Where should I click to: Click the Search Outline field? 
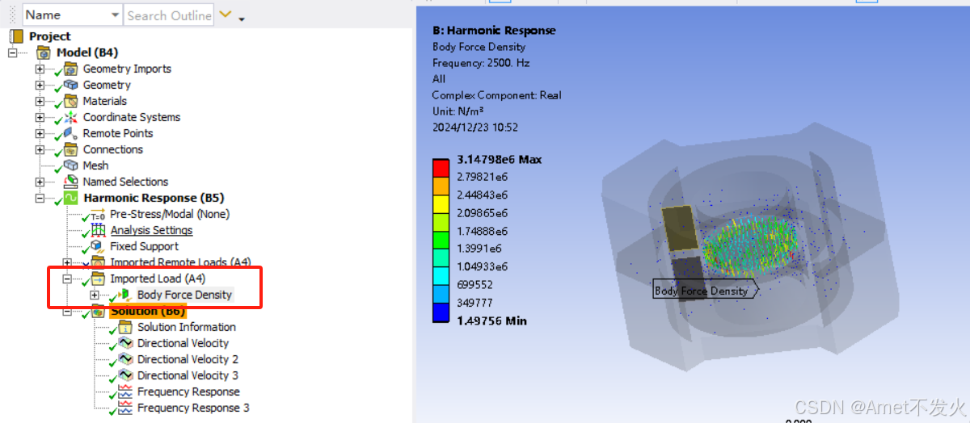click(x=169, y=15)
